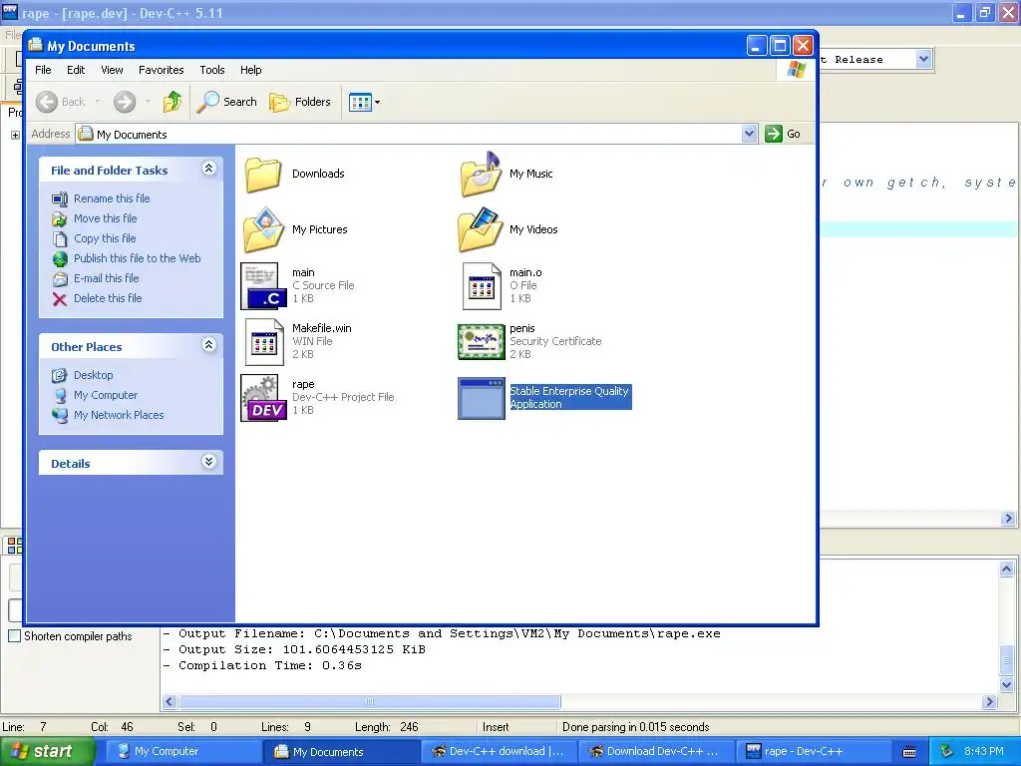Select the Makefile.win file icon
This screenshot has width=1021, height=766.
(x=263, y=342)
